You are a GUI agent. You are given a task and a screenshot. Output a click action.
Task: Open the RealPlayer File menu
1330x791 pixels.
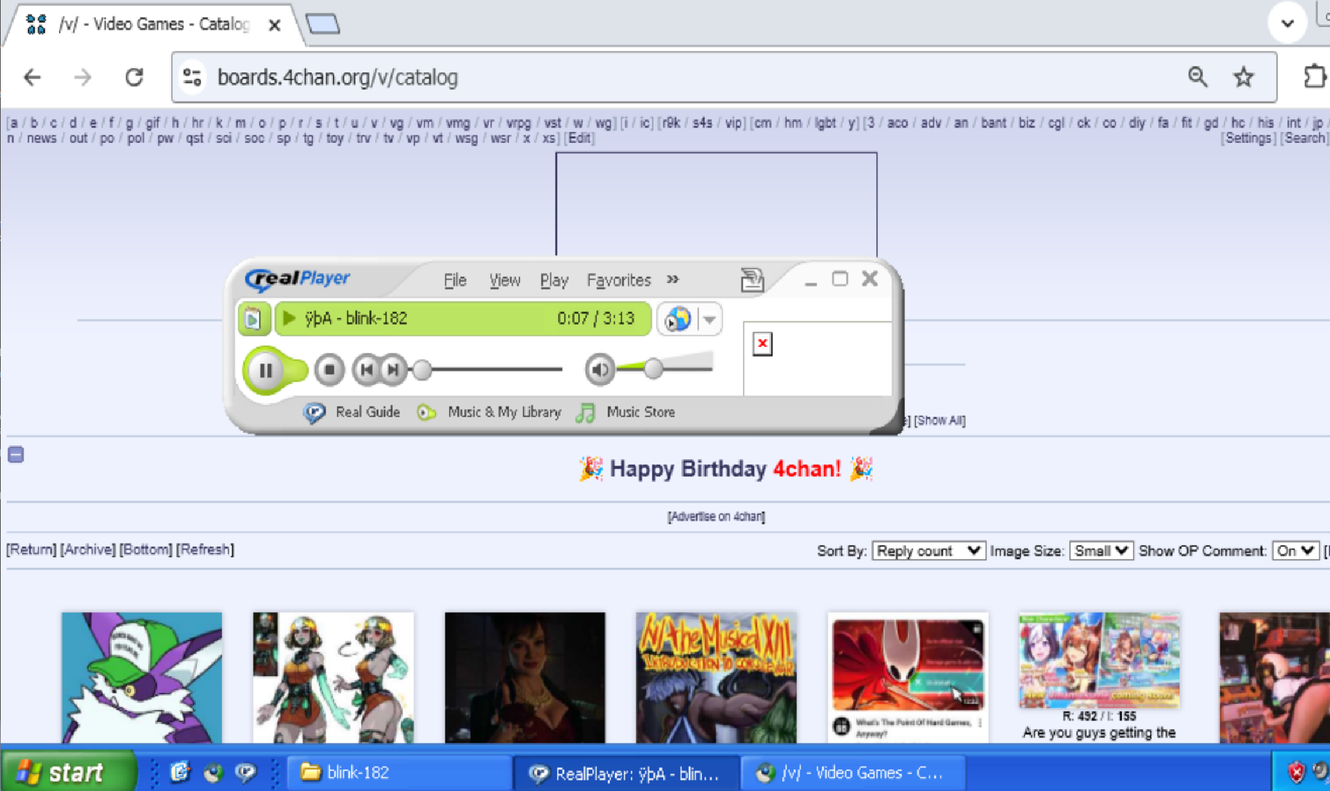455,280
